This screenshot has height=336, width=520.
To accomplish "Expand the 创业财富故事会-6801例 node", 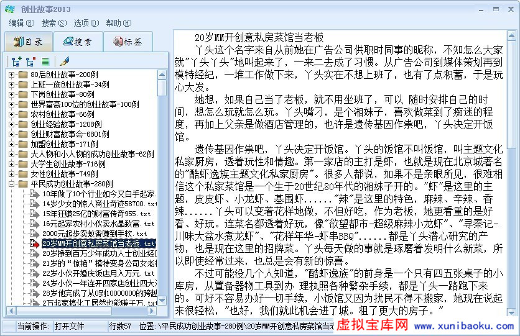I will 11,134.
